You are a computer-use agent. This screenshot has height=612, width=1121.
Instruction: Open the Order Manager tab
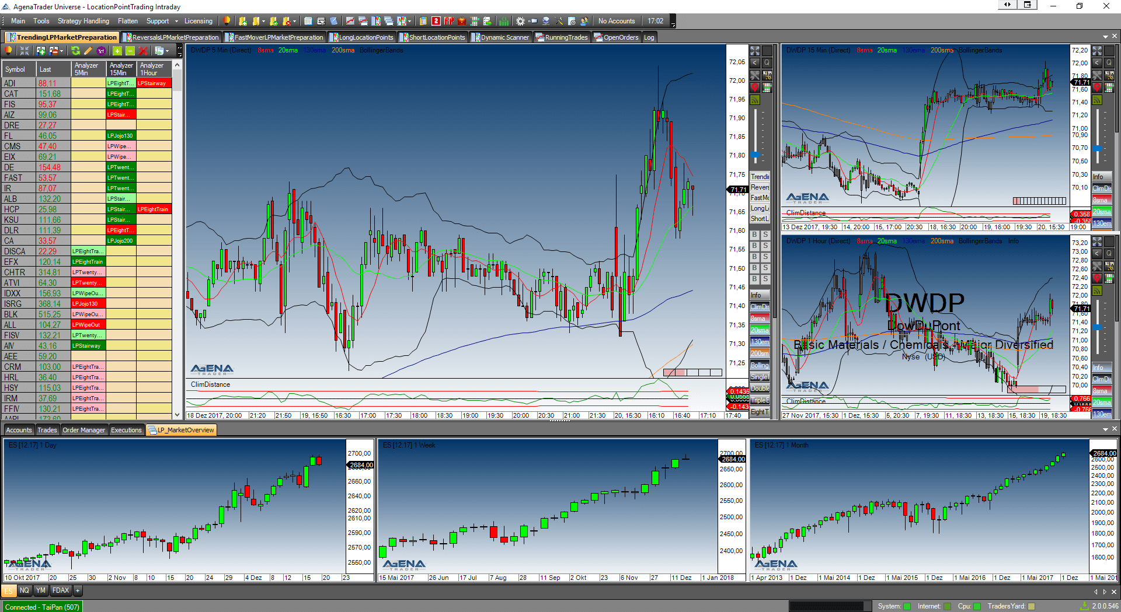pos(83,430)
